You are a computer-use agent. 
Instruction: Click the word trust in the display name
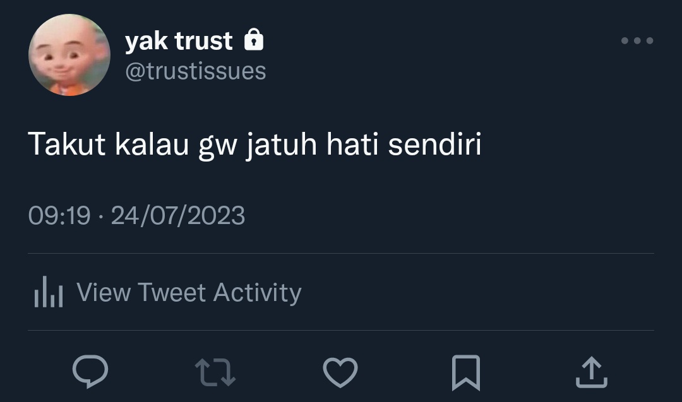click(x=203, y=41)
